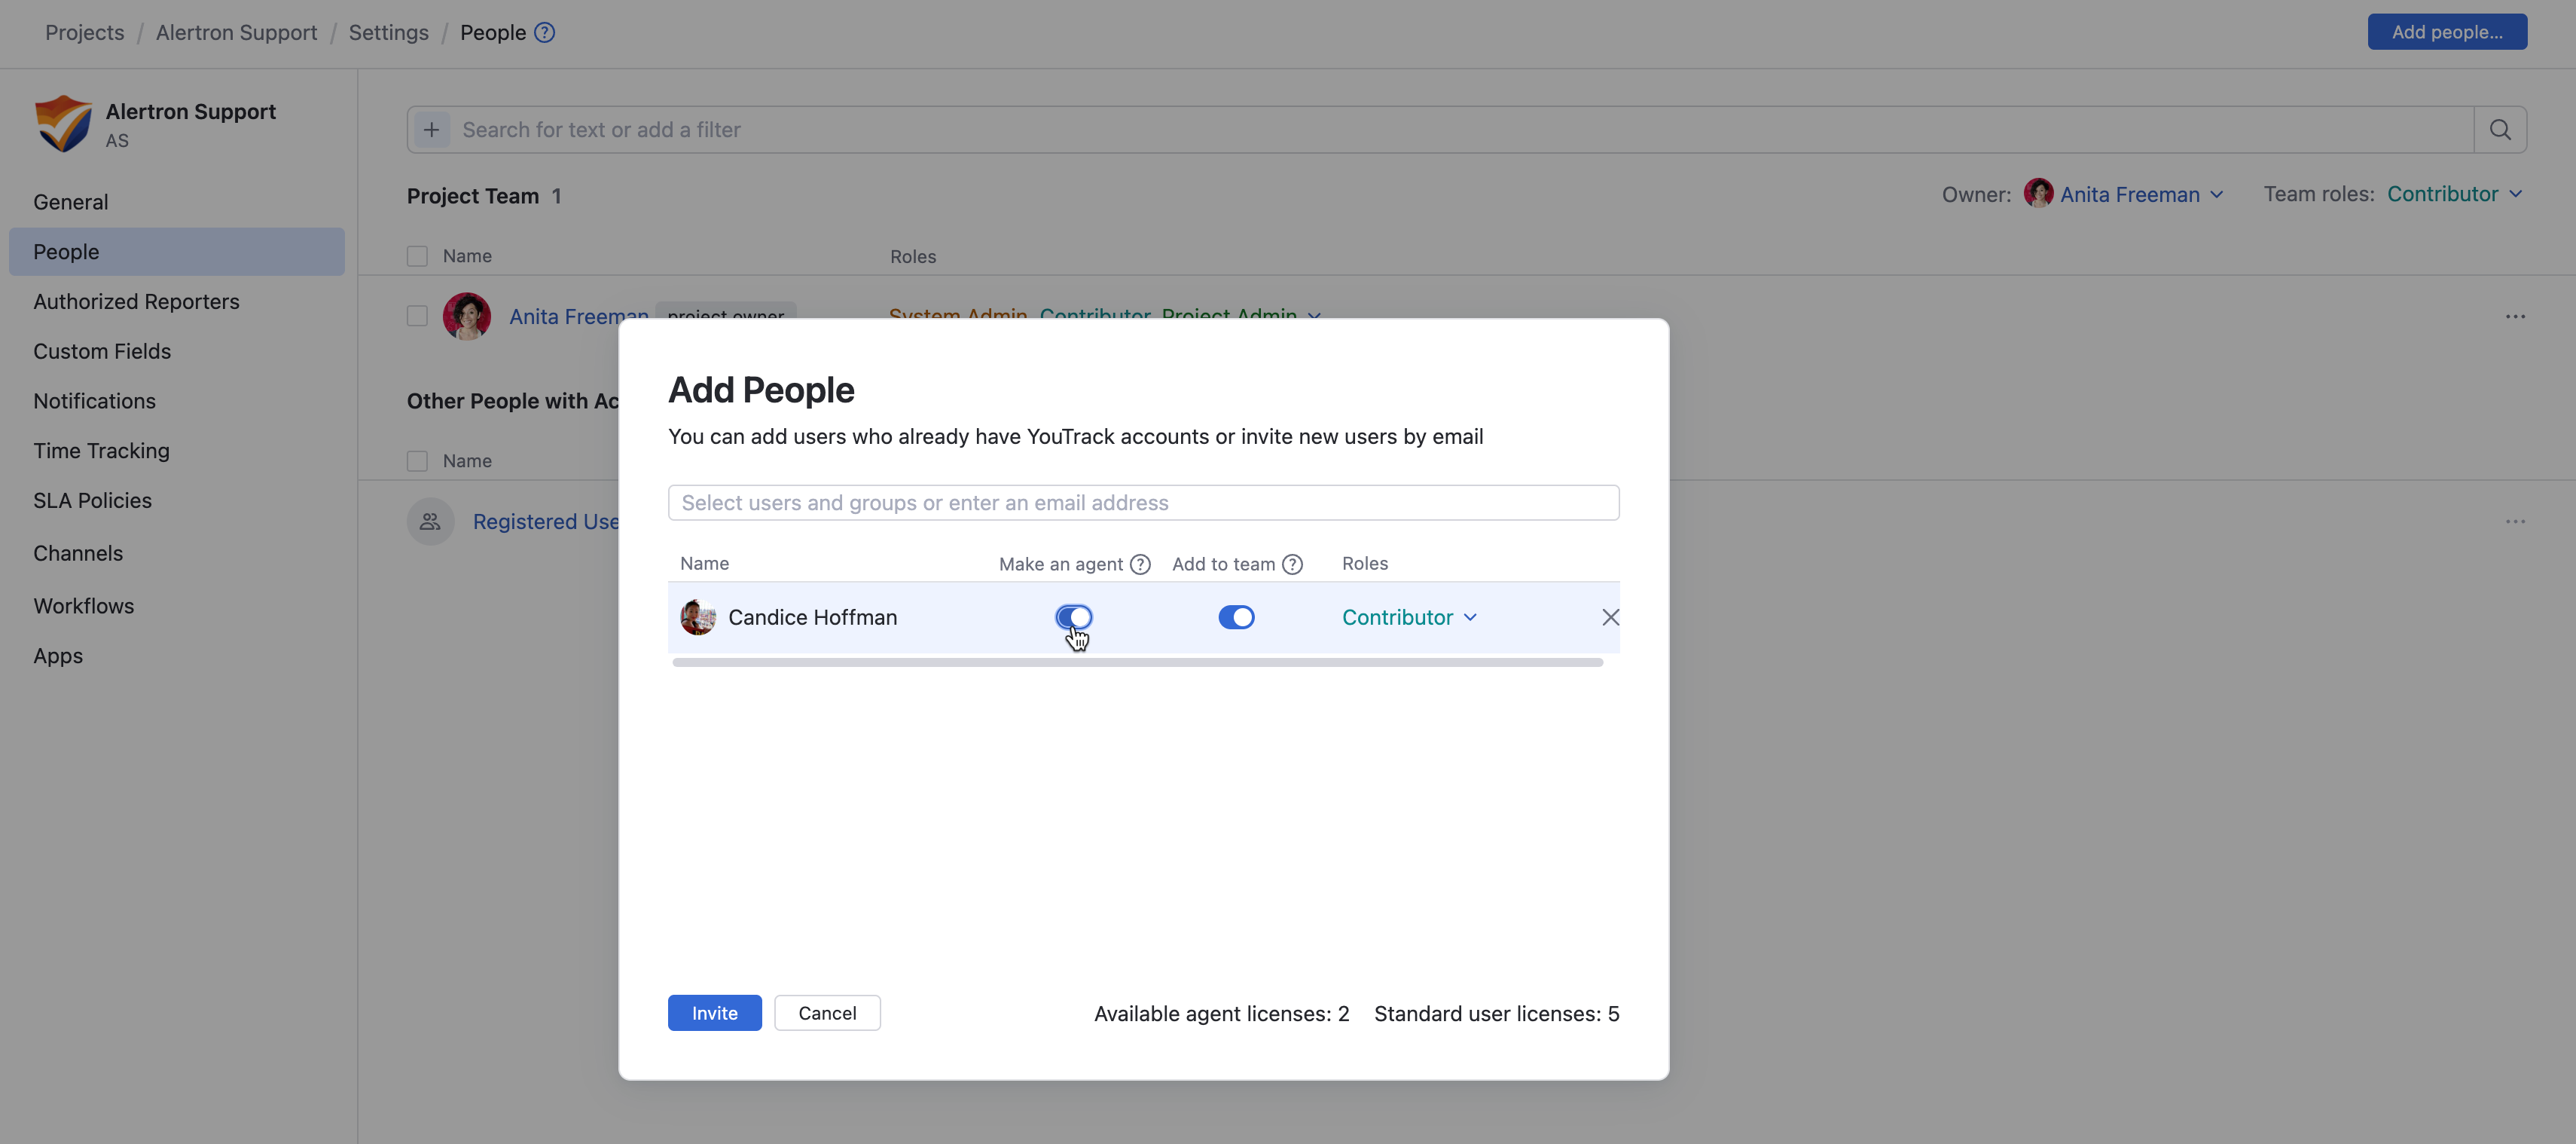Screen dimensions: 2576x1144
Task: Open the Owner Anita Freeman dropdown
Action: (2142, 194)
